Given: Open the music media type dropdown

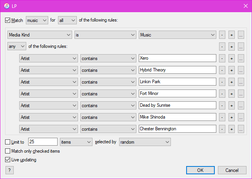Looking at the screenshot, I should pos(37,20).
